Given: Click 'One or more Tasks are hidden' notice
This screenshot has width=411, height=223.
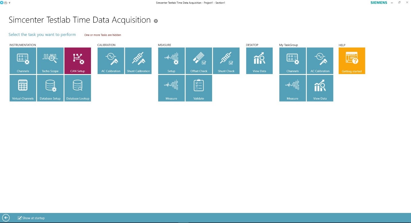Looking at the screenshot, I should click(102, 35).
